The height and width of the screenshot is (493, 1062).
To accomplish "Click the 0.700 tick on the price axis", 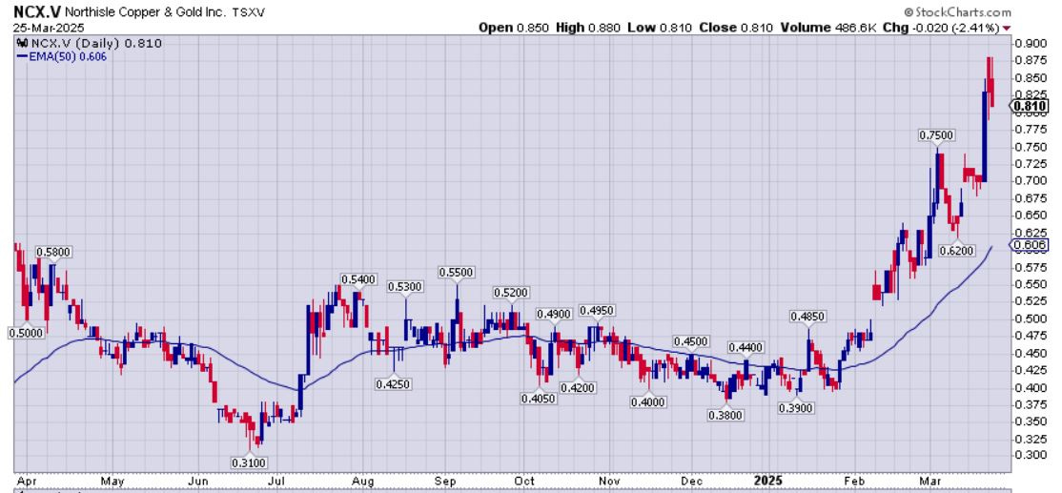I will coord(1030,181).
